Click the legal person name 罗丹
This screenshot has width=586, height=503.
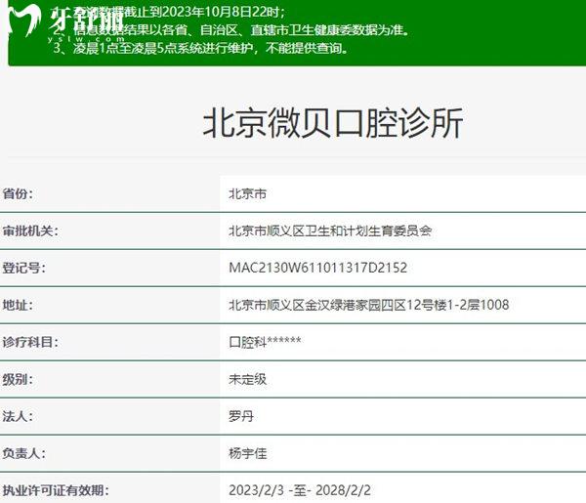click(241, 416)
